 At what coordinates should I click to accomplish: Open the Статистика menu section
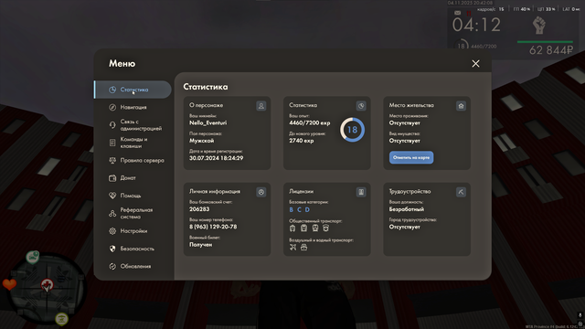click(x=133, y=90)
